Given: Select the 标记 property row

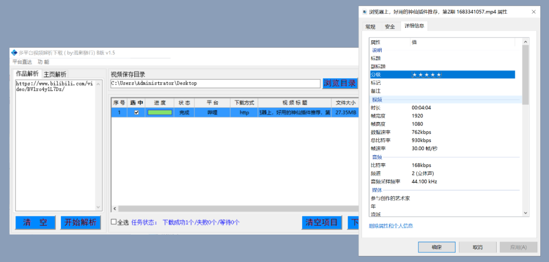Looking at the screenshot, I should pyautogui.click(x=442, y=83).
